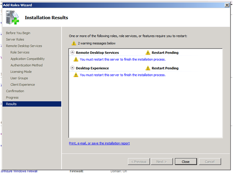Select 'Remote Desktop Services' step in sidebar
Image resolution: width=233 pixels, height=173 pixels.
pyautogui.click(x=24, y=46)
